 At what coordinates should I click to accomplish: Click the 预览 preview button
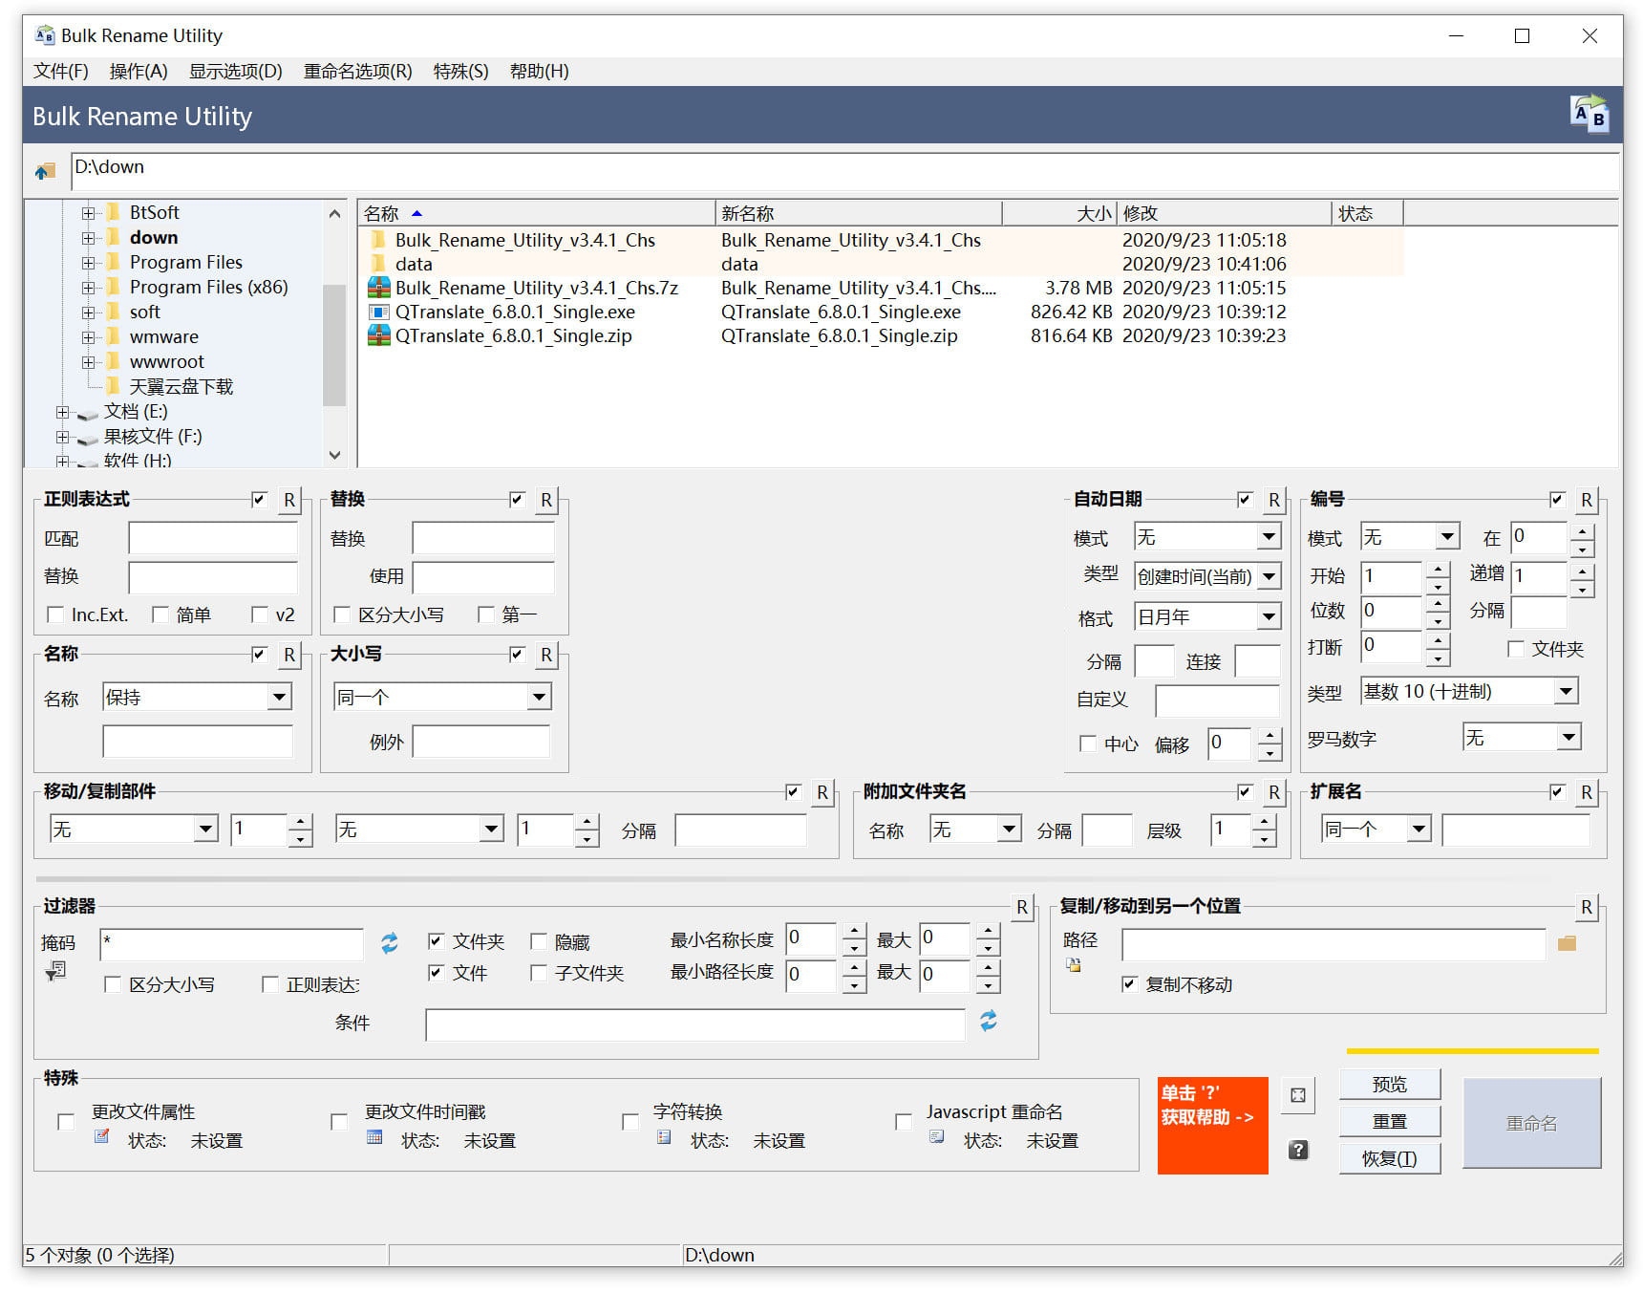1389,1084
